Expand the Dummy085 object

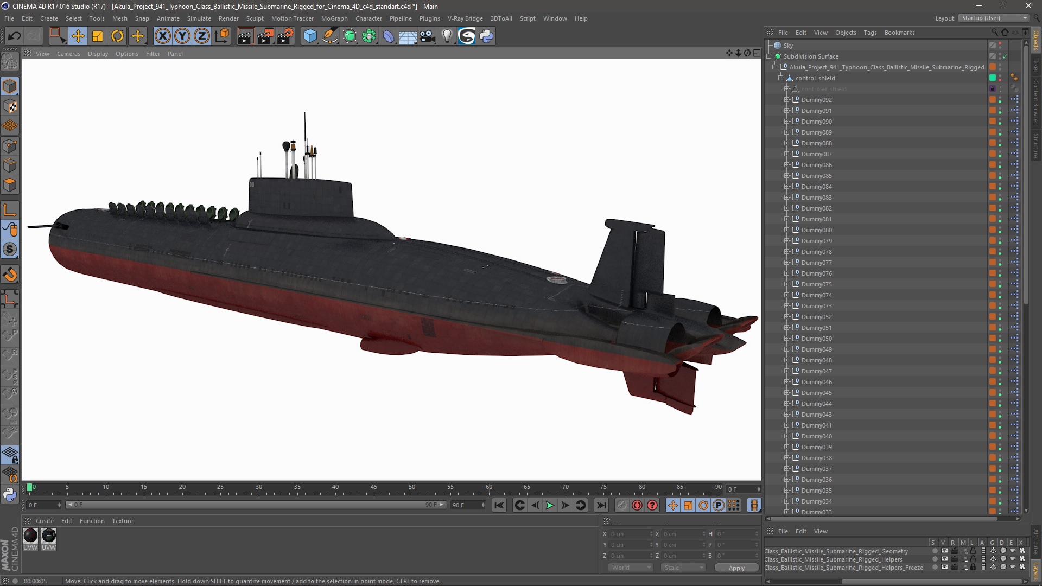(x=786, y=176)
